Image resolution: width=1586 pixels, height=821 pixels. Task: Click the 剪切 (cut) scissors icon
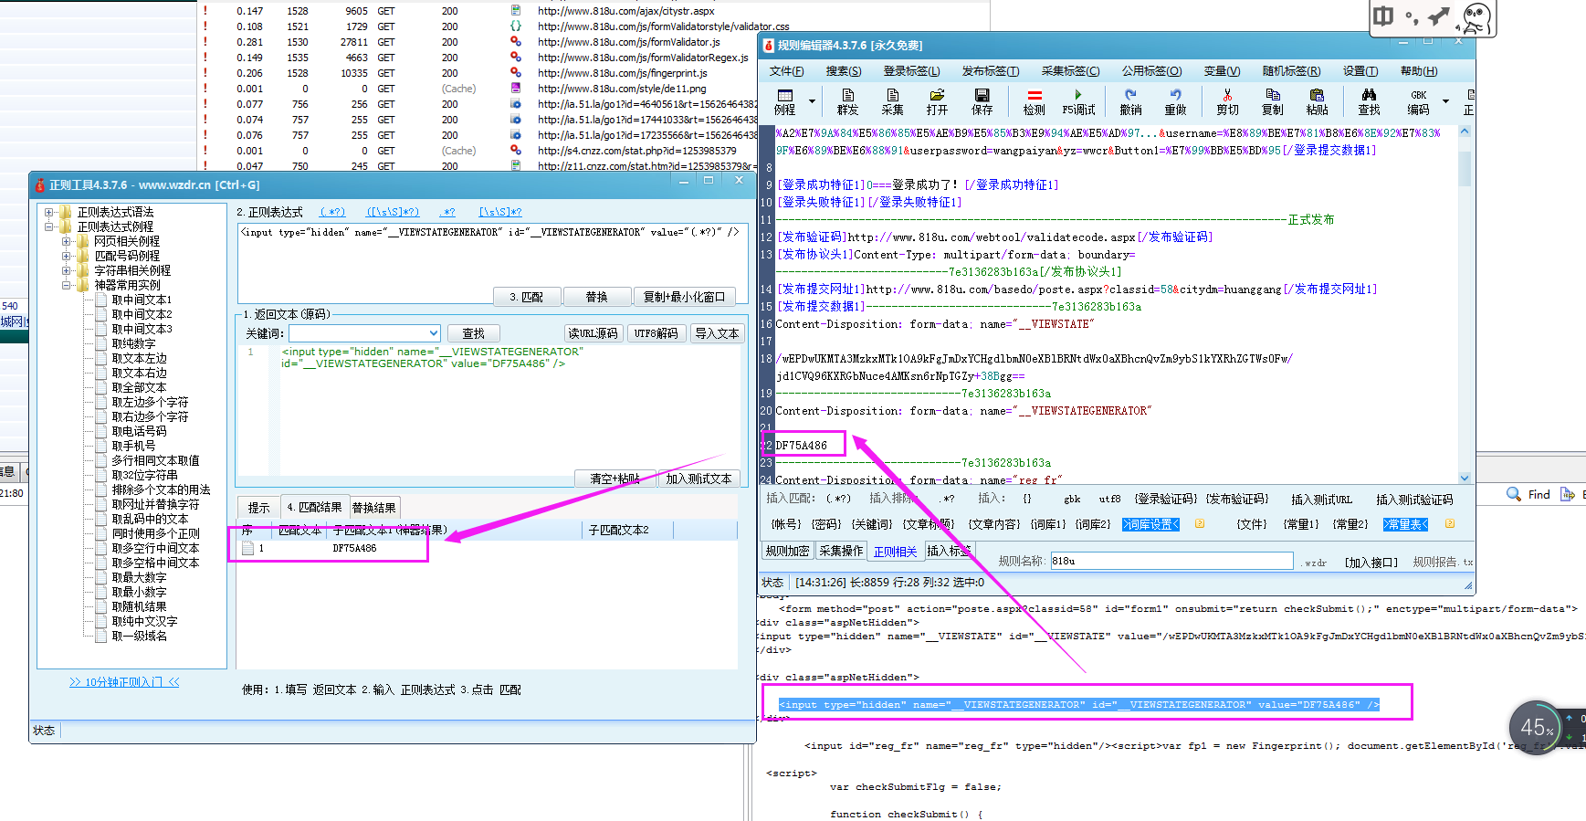[1227, 101]
